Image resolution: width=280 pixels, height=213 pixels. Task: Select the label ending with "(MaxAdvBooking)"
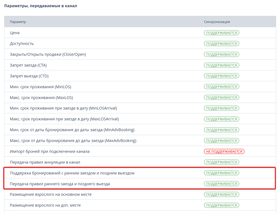pyautogui.click(x=73, y=141)
